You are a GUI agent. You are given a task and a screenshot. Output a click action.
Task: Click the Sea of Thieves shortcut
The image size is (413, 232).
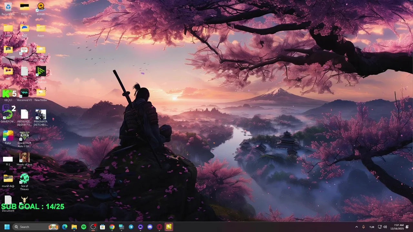tap(24, 182)
